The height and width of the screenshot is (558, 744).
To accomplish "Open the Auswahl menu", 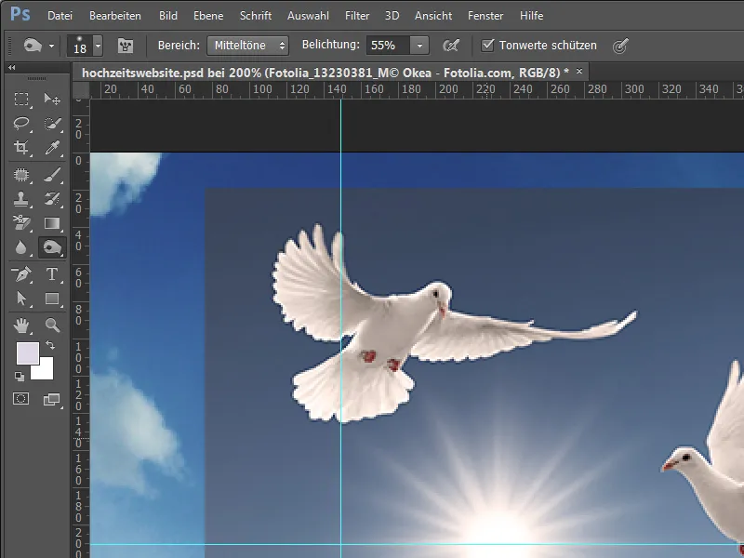I will (x=308, y=16).
